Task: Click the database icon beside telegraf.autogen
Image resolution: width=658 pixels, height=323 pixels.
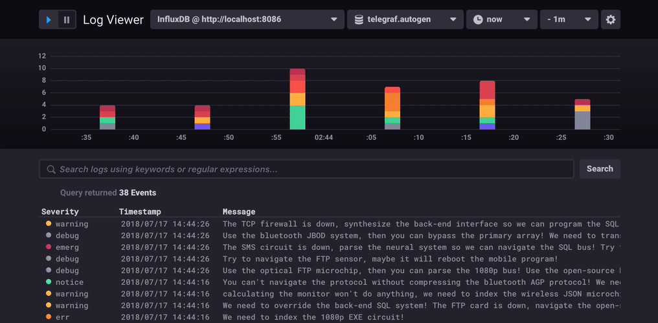Action: point(359,19)
